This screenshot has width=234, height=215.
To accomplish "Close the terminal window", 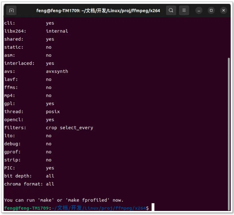I will pos(223,10).
